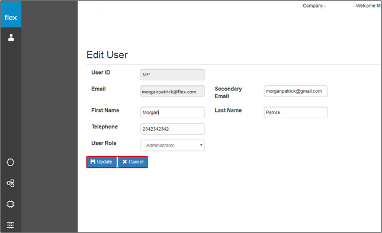Click the Update button text
The image size is (382, 233).
104,161
